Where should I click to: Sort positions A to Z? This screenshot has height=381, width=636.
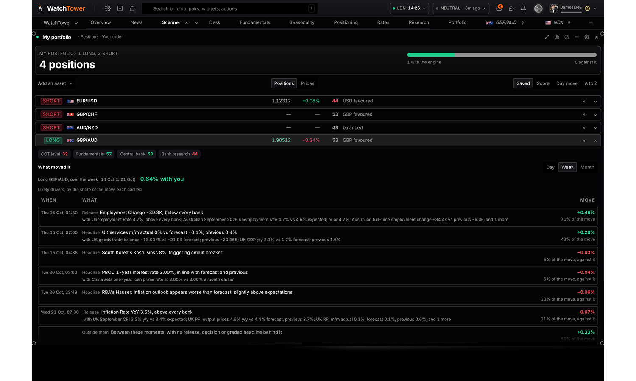[591, 83]
